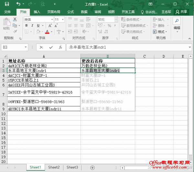Confirm entry with the checkmark button
Image resolution: width=194 pixels, height=172 pixels.
(x=51, y=47)
